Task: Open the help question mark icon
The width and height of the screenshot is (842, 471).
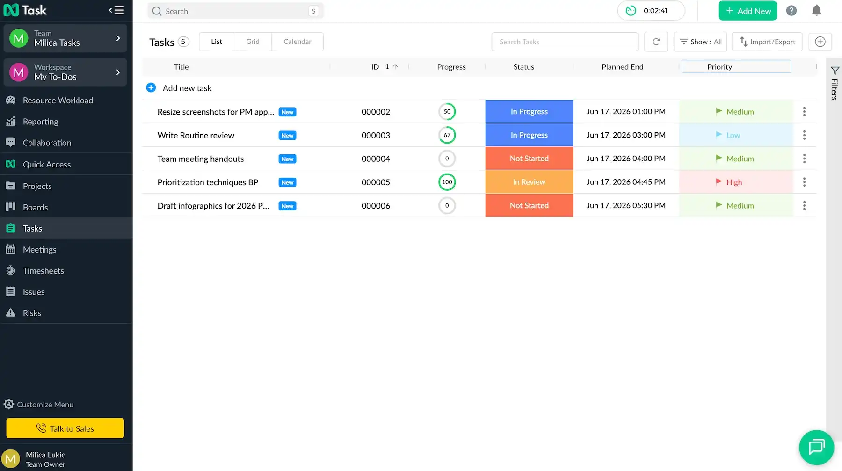Action: click(791, 11)
